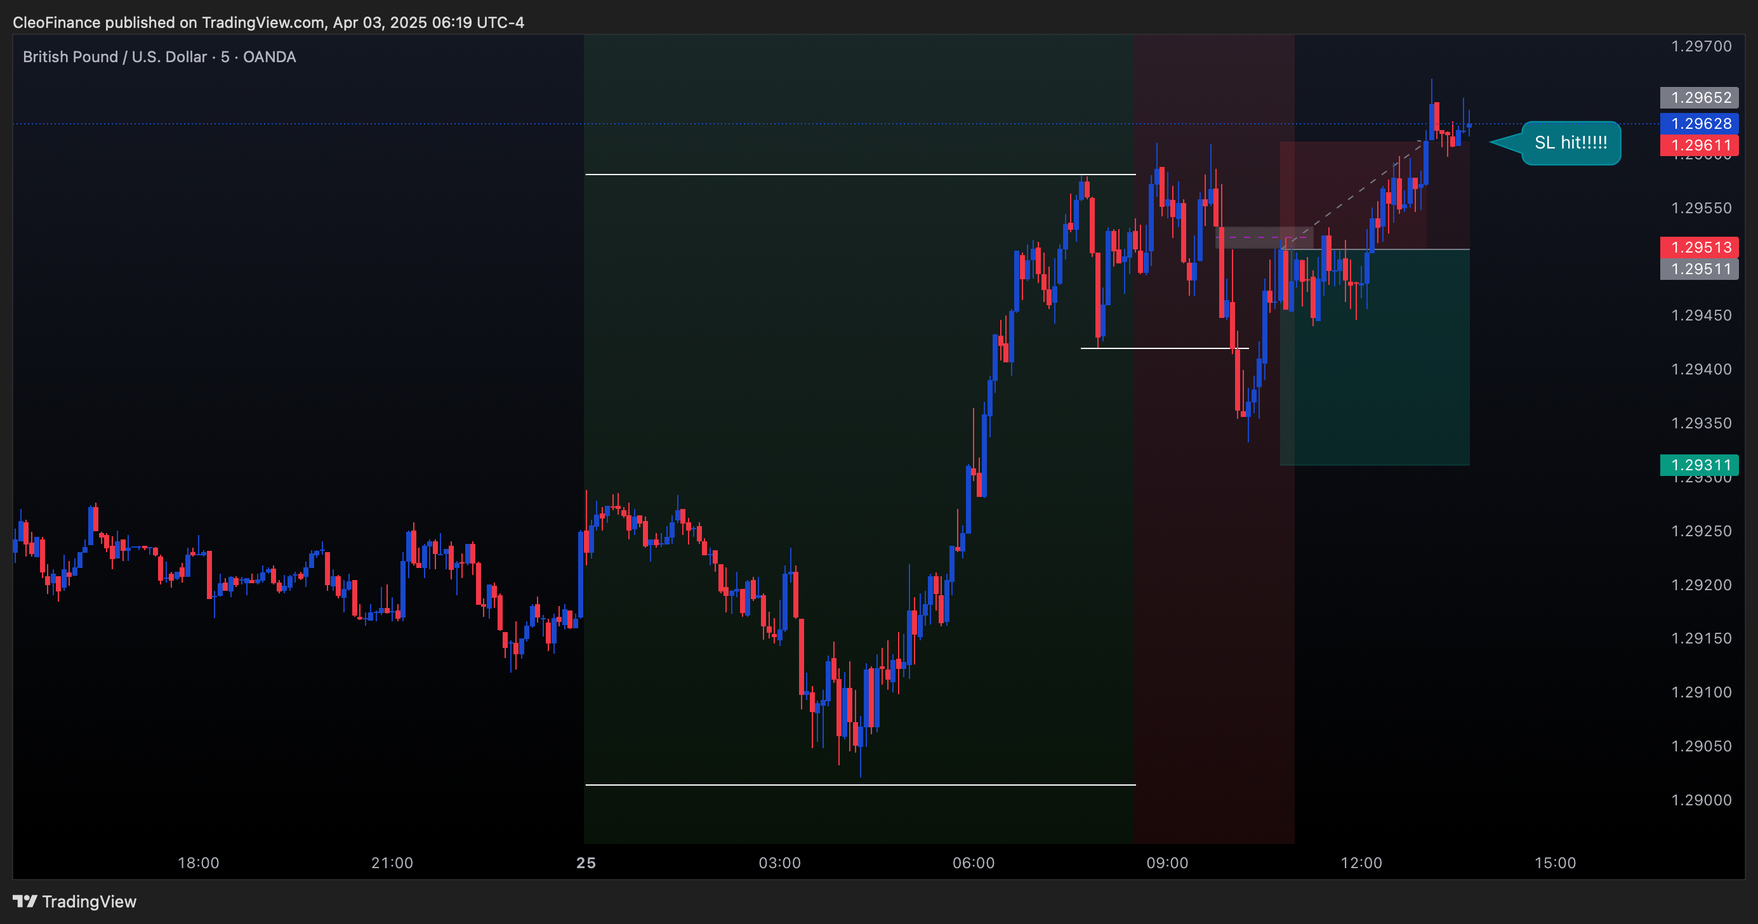
Task: Click the 1.29150 price axis value
Action: point(1701,638)
